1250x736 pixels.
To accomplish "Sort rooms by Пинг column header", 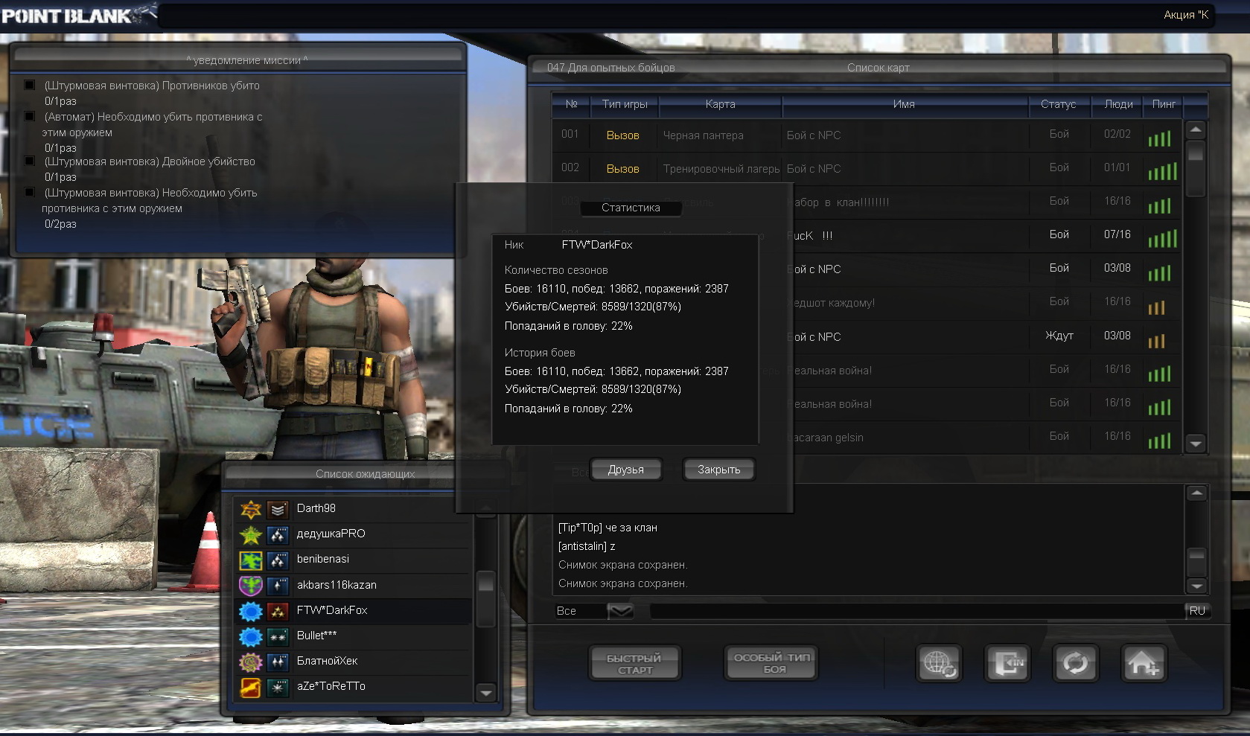I will [1164, 104].
